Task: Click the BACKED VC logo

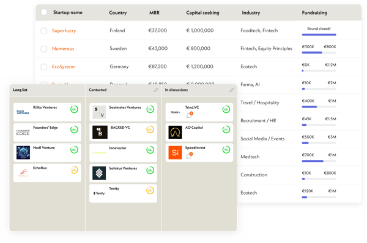Action: [x=100, y=132]
